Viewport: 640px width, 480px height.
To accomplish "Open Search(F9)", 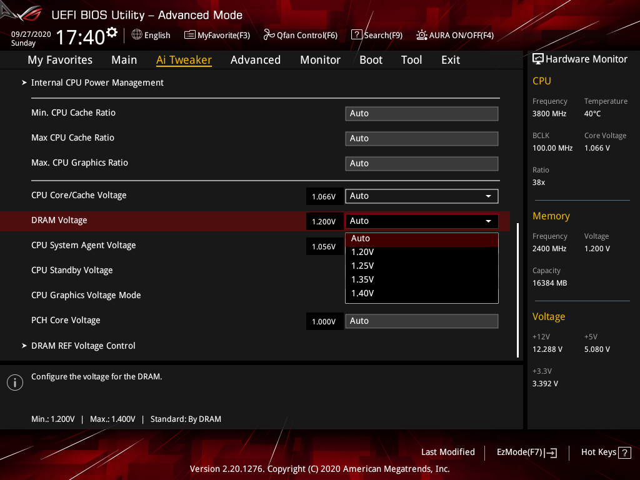I will [x=377, y=35].
